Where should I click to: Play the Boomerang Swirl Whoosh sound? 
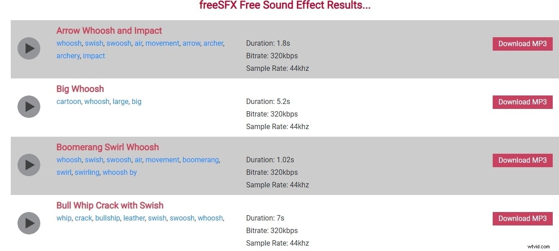pyautogui.click(x=29, y=165)
